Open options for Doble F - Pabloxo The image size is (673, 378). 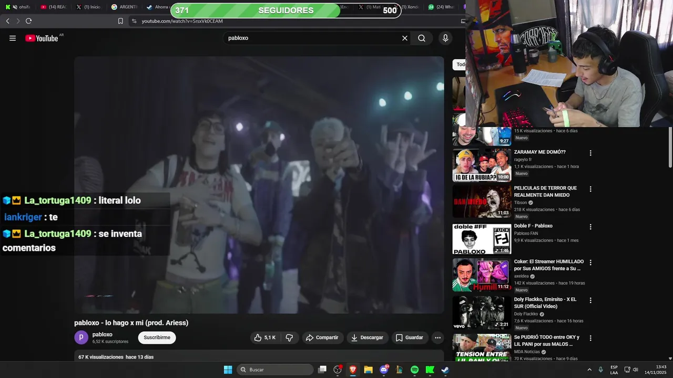pos(590,227)
